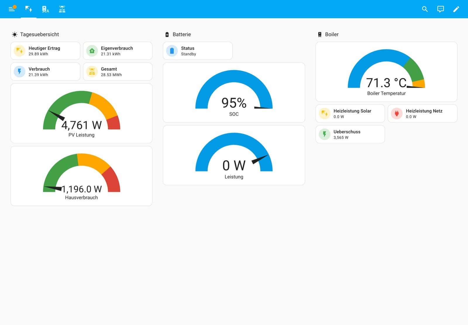The height and width of the screenshot is (325, 468).
Task: Click the search magnifier icon
Action: (425, 9)
